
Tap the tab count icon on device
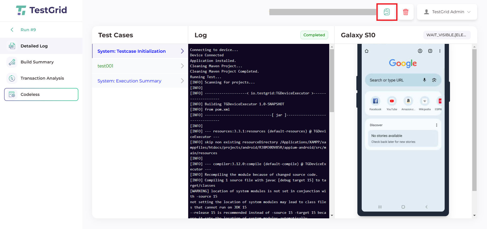click(430, 51)
